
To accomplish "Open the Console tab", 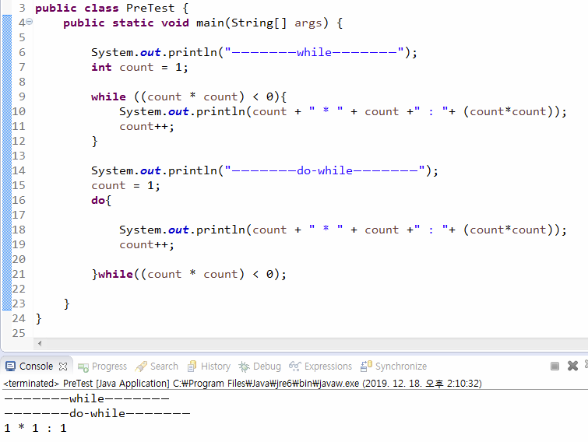I will [x=36, y=366].
